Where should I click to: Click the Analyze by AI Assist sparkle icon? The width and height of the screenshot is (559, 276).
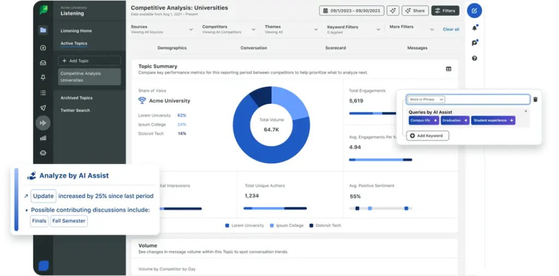pos(32,176)
